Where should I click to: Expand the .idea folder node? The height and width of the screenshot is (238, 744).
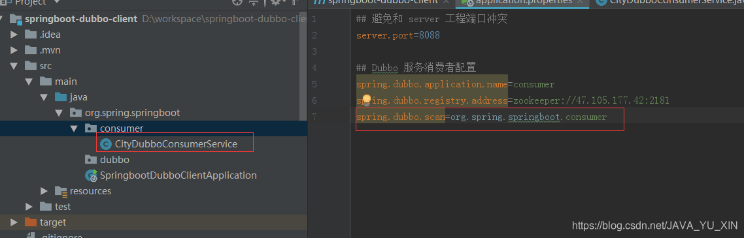[14, 35]
